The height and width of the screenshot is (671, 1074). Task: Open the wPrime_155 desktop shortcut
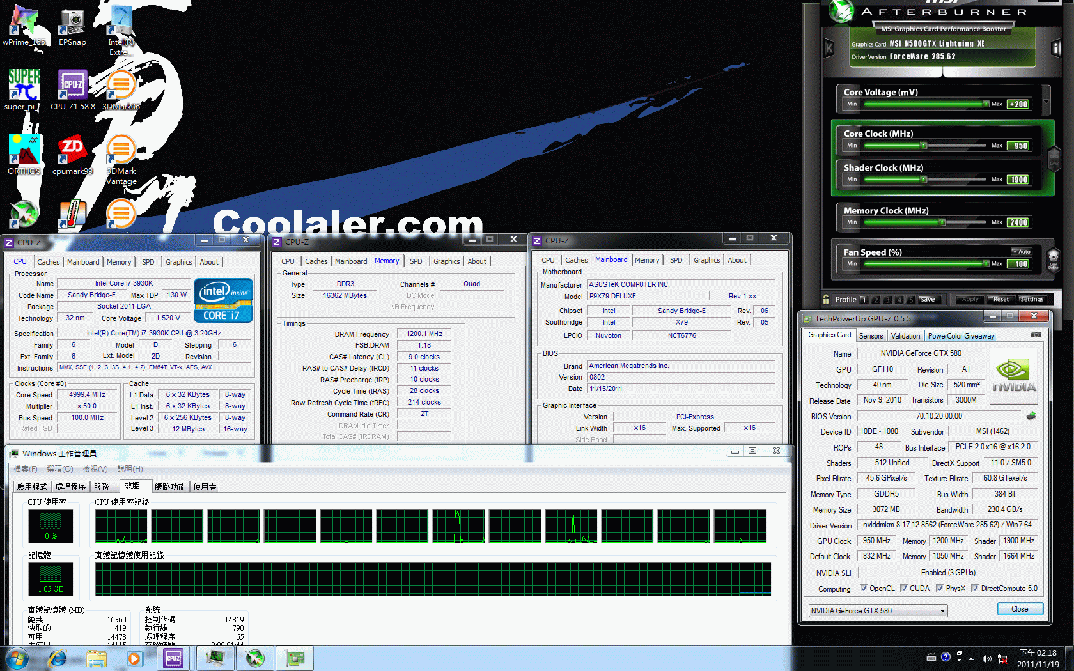24,26
